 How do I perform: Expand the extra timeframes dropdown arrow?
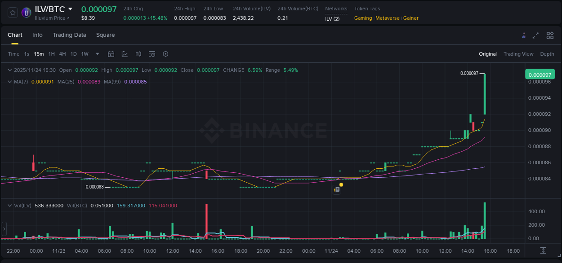[x=97, y=54]
